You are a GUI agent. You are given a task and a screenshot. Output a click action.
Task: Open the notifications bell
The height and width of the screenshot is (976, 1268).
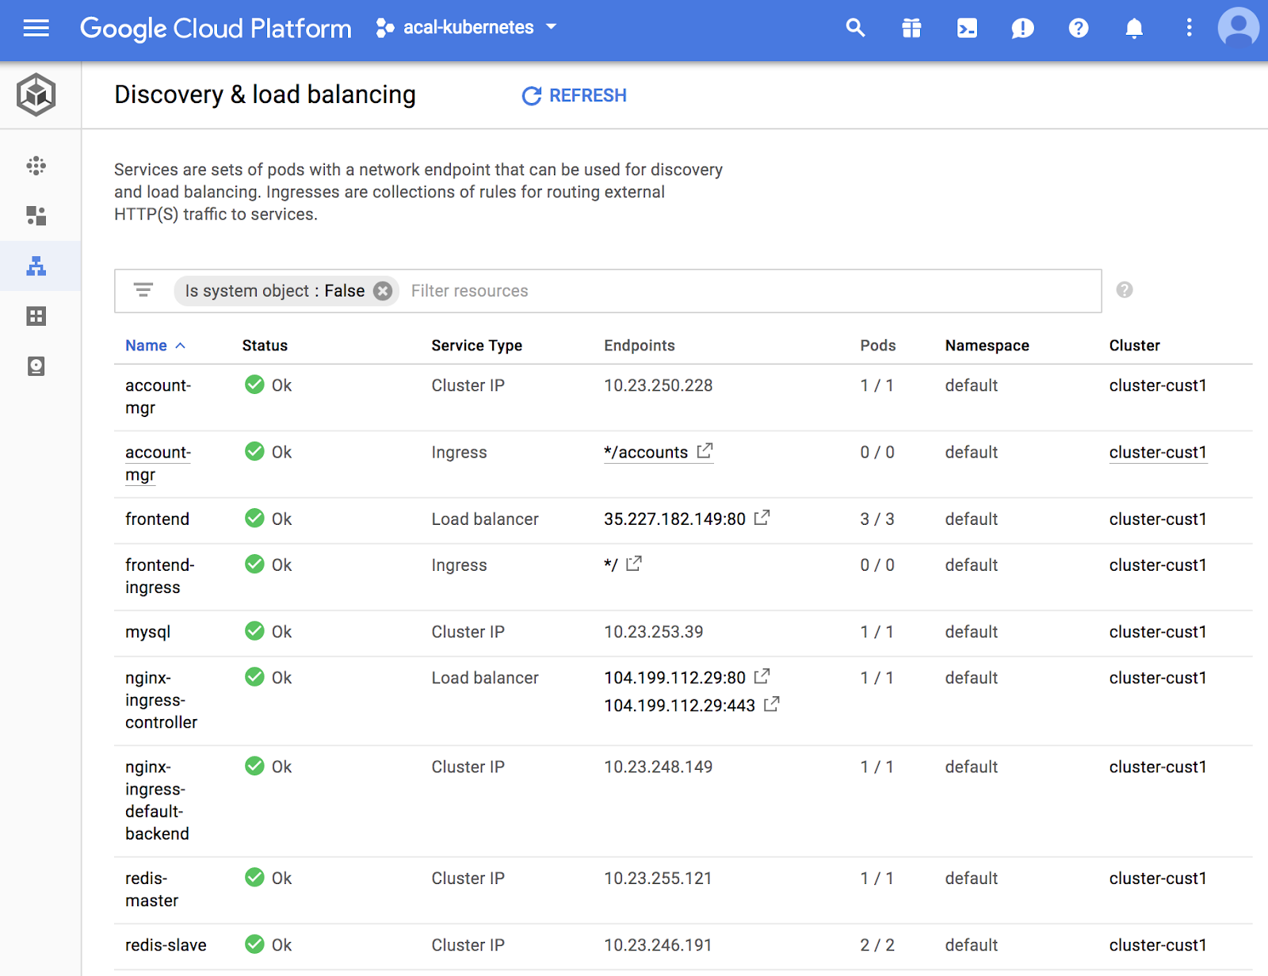coord(1133,28)
